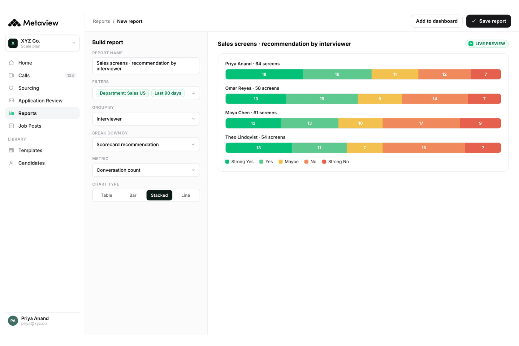Click the XYZ Co. workspace avatar
Viewport: 519px width, 346px height.
[x=13, y=43]
